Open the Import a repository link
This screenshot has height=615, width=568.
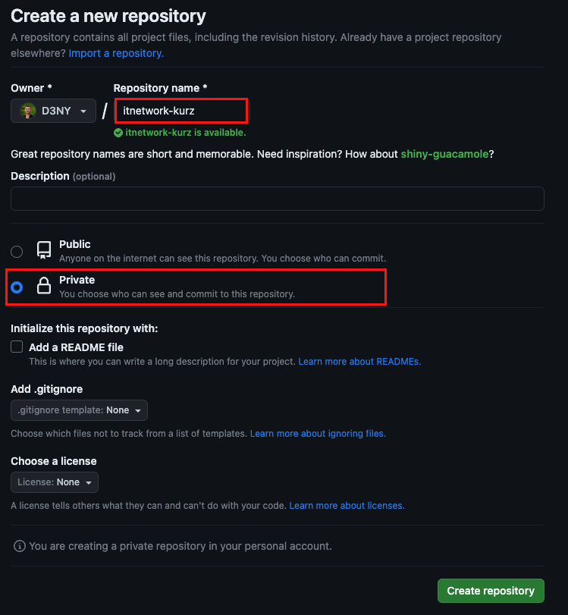tap(116, 53)
